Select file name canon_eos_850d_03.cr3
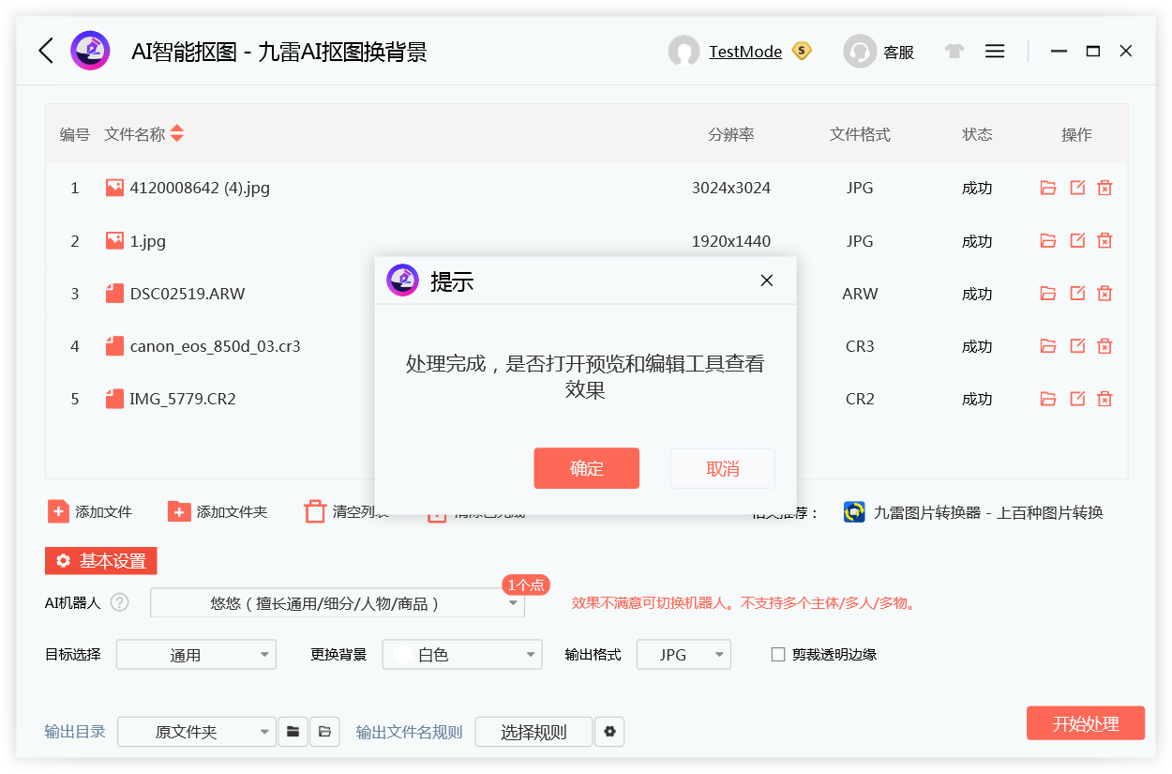Screen dimensions: 1172x774 click(216, 346)
